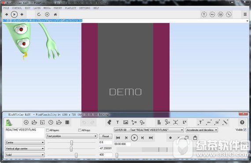Image resolution: width=251 pixels, height=163 pixels.
Task: Click the Reset button
Action: pos(106,136)
